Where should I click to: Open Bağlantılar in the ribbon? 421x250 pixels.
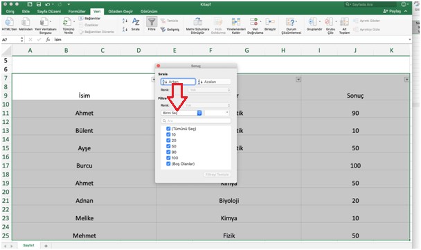(x=90, y=18)
